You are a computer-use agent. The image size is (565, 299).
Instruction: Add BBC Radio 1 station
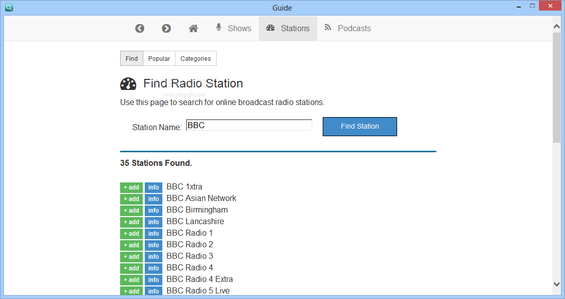(132, 234)
